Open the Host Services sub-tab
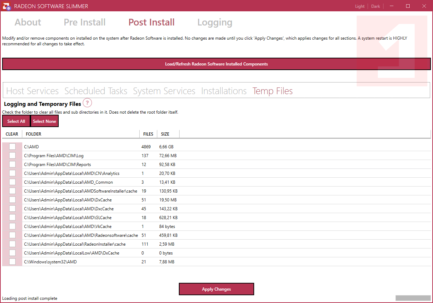Image resolution: width=433 pixels, height=303 pixels. pos(33,91)
